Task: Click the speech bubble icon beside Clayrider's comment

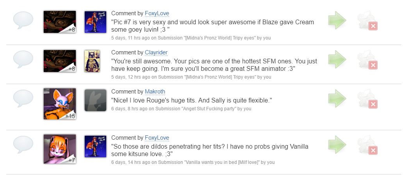Action: [x=23, y=60]
